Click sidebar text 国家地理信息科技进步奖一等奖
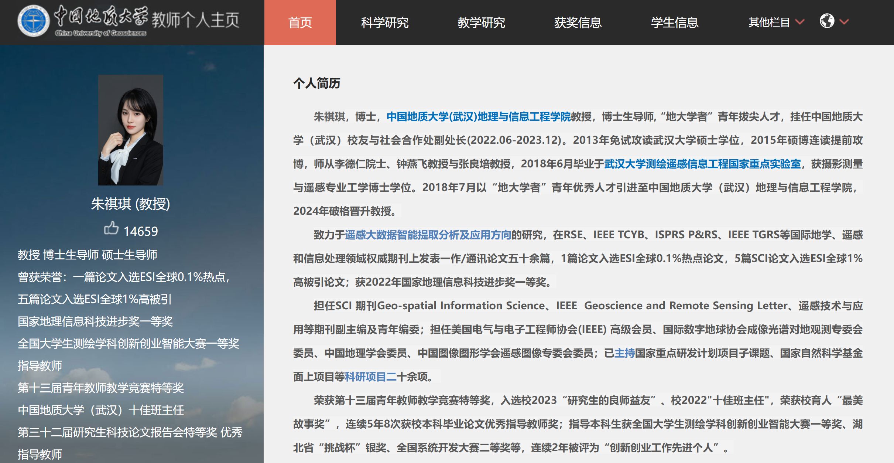 [x=95, y=321]
